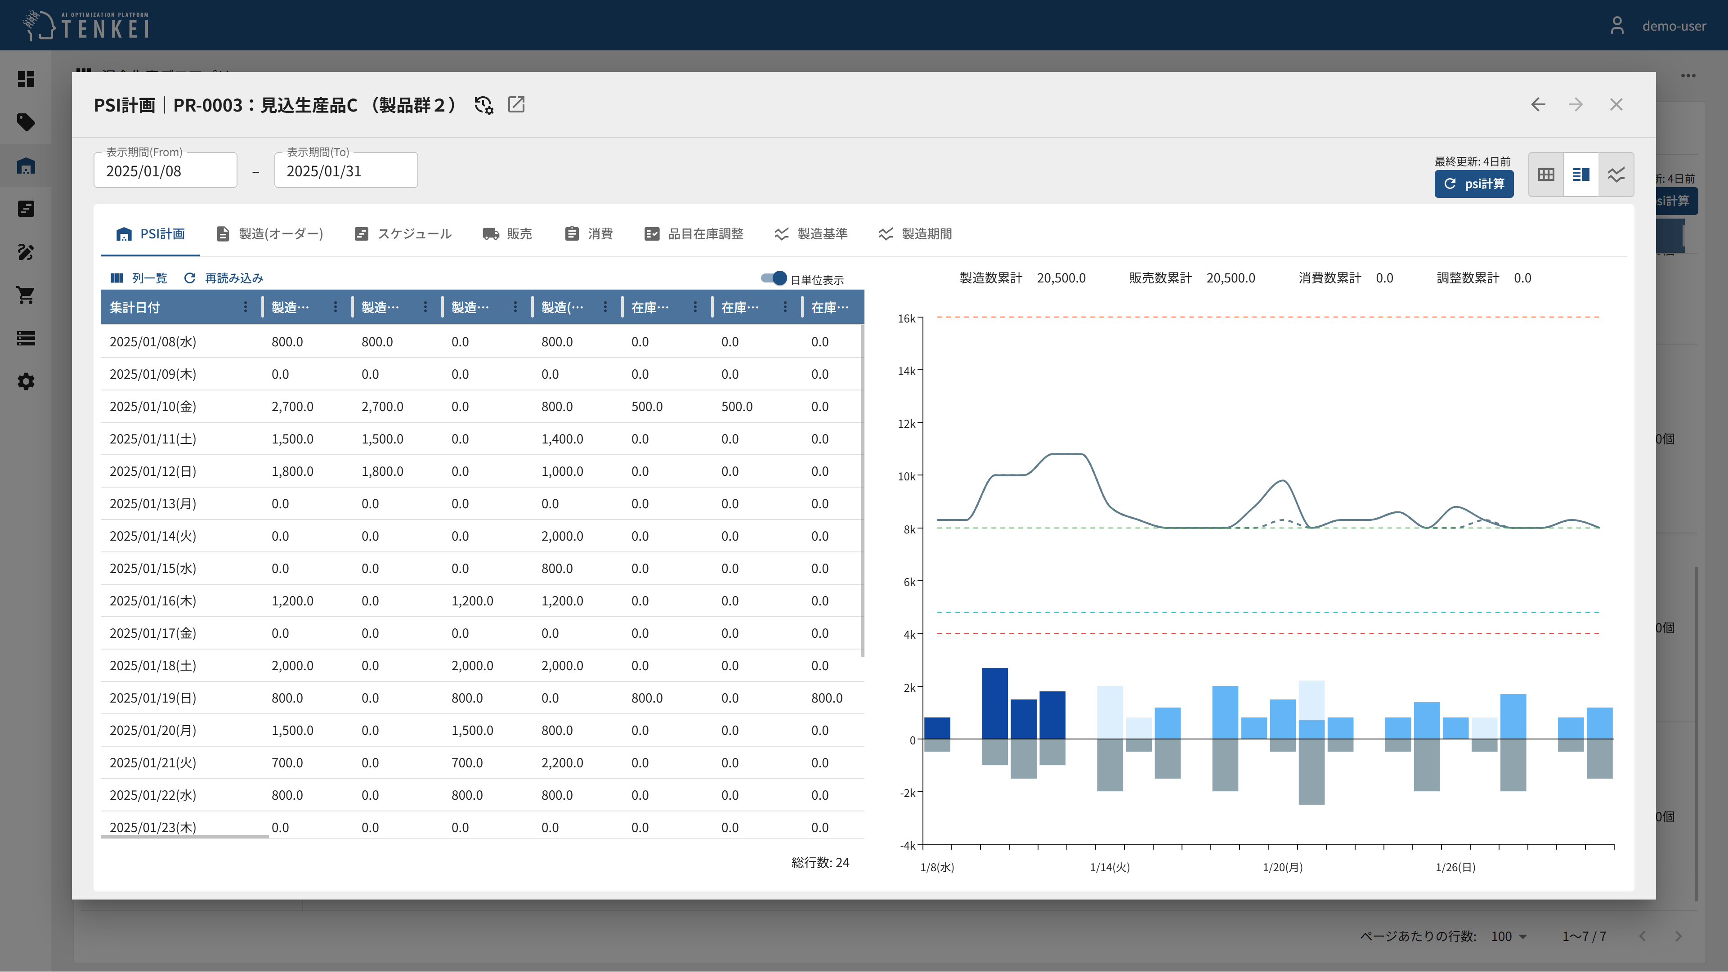Click the table horizontal scrollbar
1728x972 pixels.
click(184, 837)
